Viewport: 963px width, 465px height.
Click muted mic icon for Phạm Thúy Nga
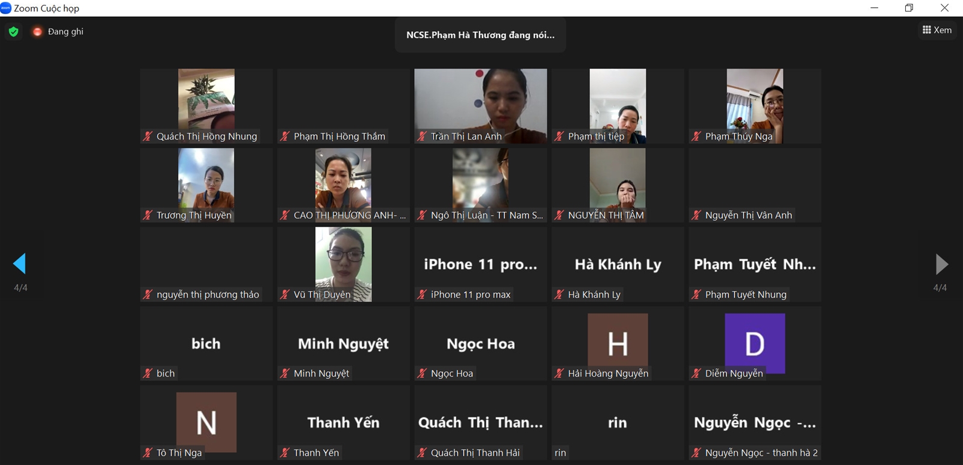point(696,136)
